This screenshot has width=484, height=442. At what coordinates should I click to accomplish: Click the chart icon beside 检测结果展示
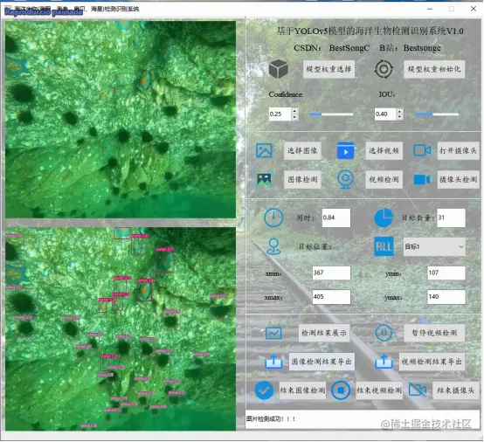point(273,333)
